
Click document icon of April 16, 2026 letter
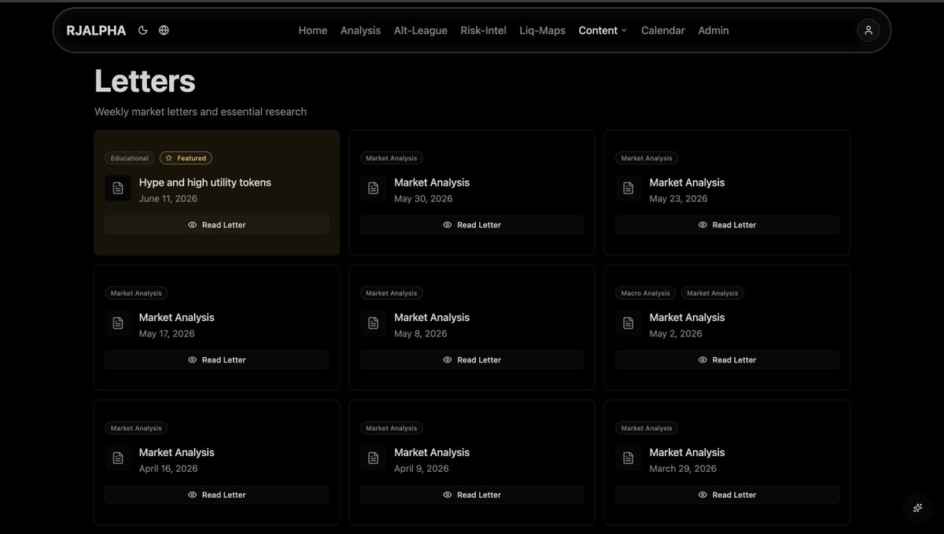118,458
